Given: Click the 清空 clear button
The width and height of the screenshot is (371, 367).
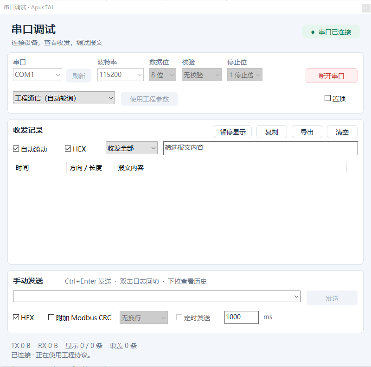Looking at the screenshot, I should click(342, 132).
